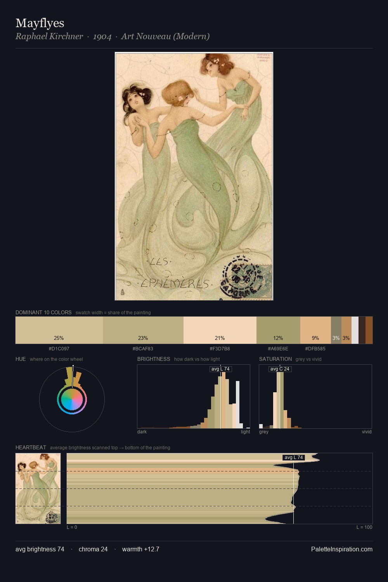Click 'avg brightness 74' footer text
388x582 pixels.
tap(40, 549)
